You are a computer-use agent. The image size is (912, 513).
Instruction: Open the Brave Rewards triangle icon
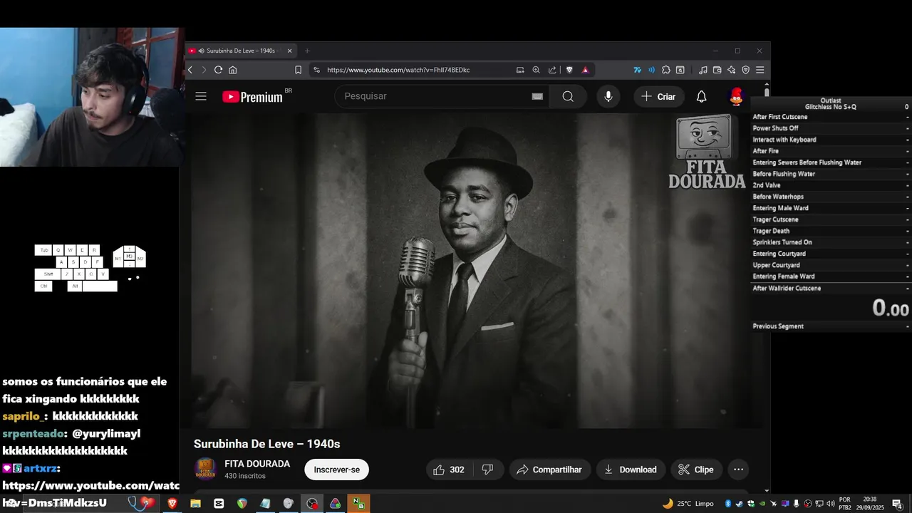(x=585, y=70)
